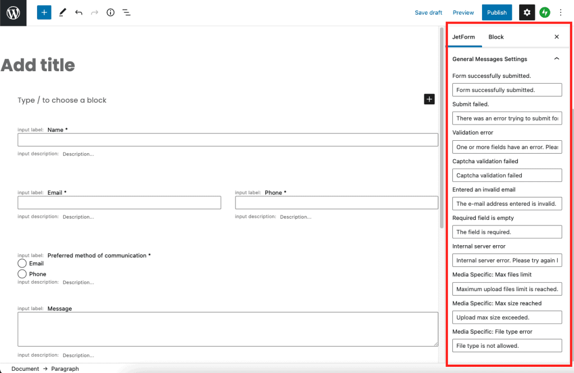The image size is (574, 373).
Task: Click Paragraph in the breadcrumb
Action: (x=65, y=369)
